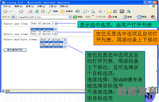The image size is (159, 102).
Task: Expand the first select dropdown showing option 2
Action: pos(56,24)
